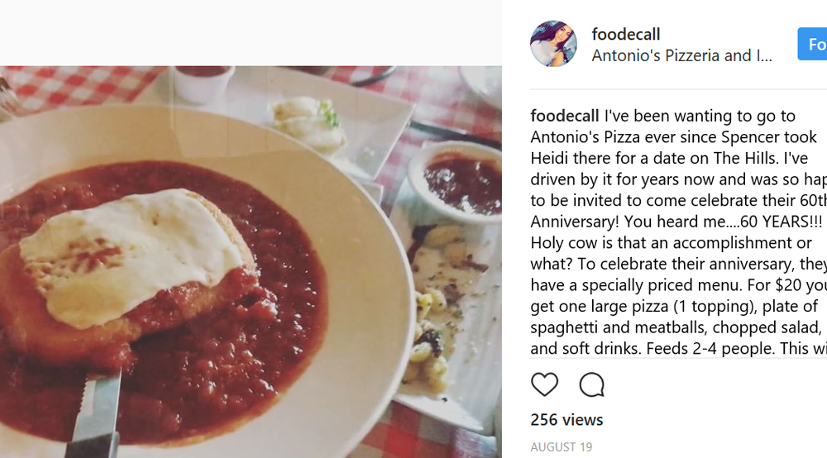
Task: Click the foodecall username in post header
Action: [626, 35]
